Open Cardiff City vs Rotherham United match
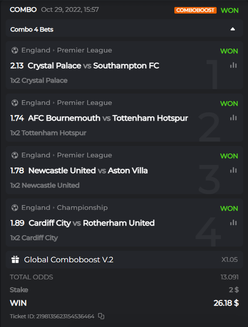Viewport: 248px width, 327px height. [92, 223]
